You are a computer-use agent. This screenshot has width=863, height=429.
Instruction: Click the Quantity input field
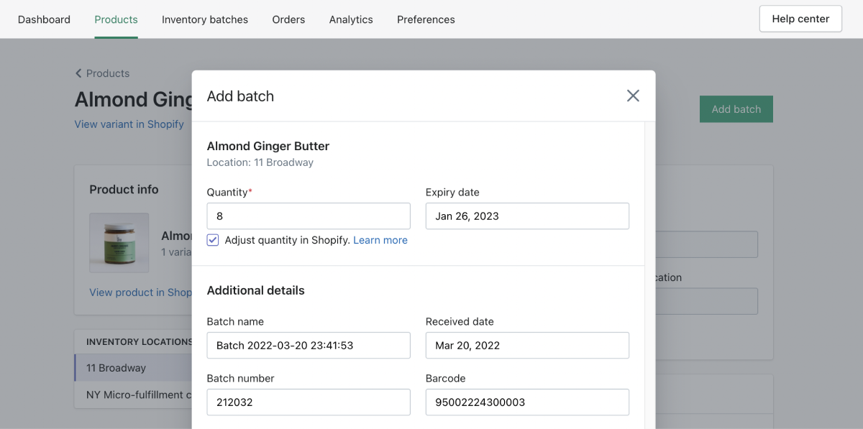tap(309, 216)
